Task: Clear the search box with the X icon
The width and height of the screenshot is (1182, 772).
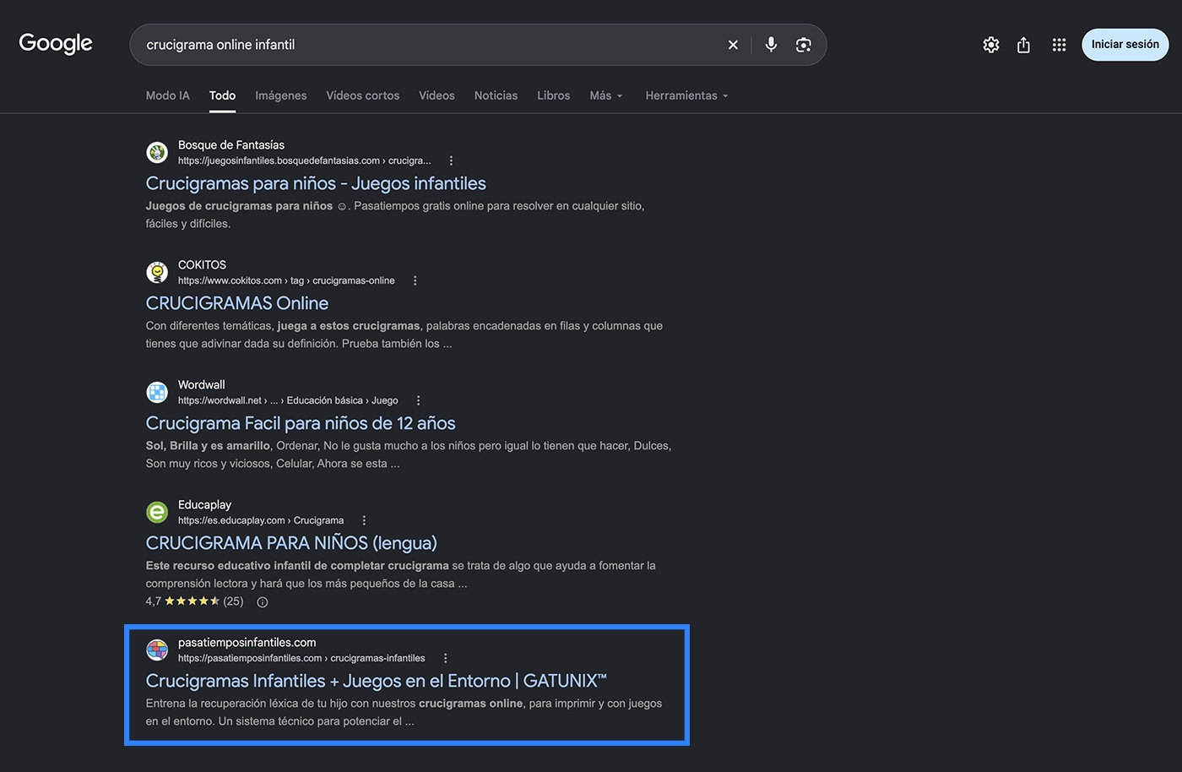Action: click(x=733, y=45)
